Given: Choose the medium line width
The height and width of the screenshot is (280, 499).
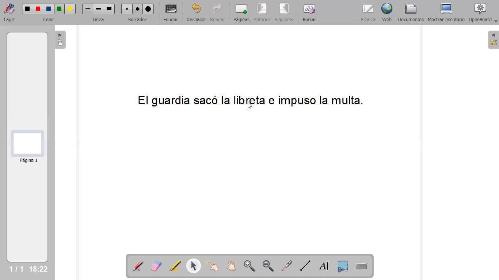Looking at the screenshot, I should 98,9.
